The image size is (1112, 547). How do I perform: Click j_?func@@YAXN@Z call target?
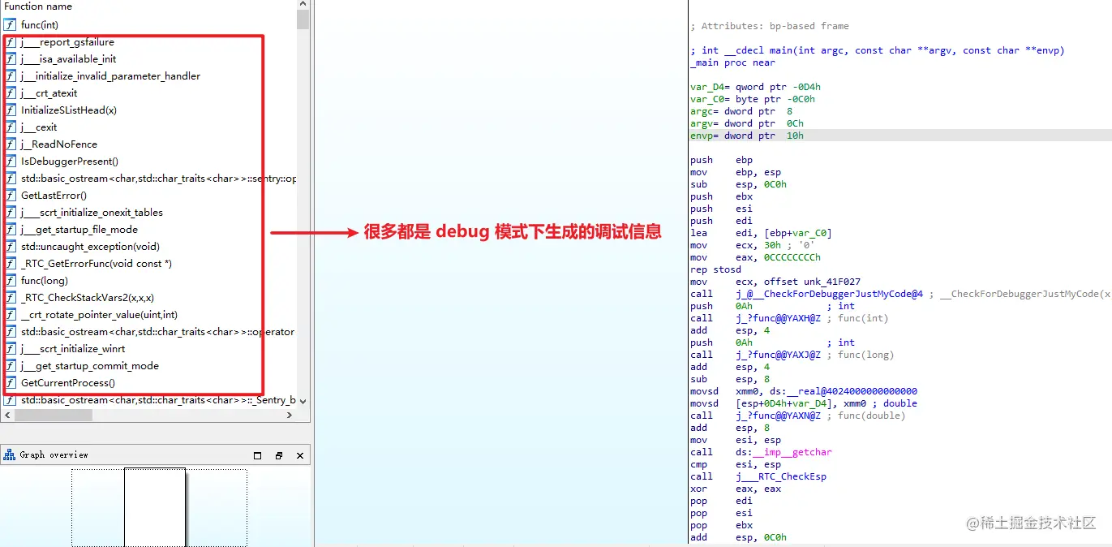(x=778, y=416)
